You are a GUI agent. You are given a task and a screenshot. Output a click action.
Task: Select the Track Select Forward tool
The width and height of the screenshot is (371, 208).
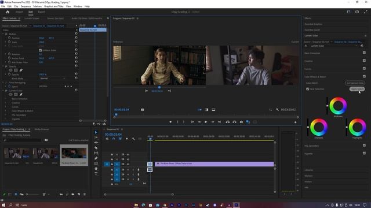coord(96,138)
